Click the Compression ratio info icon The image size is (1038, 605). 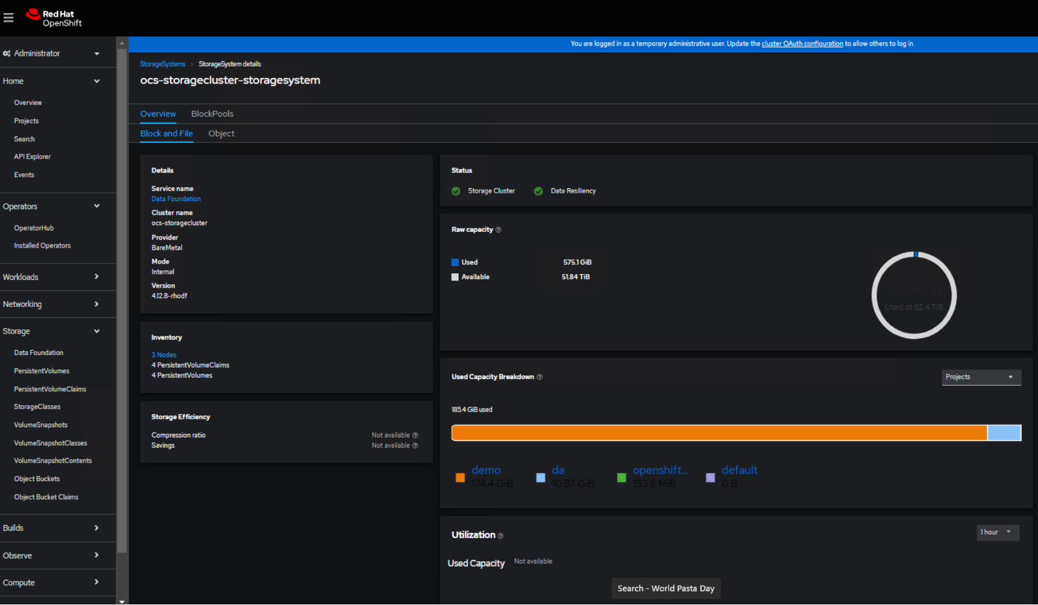point(415,435)
